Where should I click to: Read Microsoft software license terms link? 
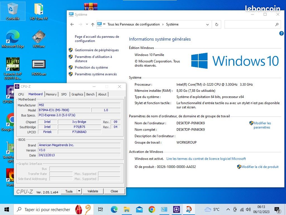coord(206,159)
